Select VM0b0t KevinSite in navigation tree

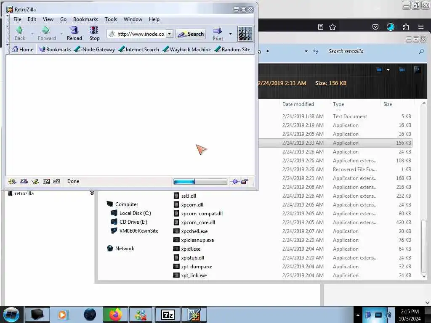pos(134,231)
